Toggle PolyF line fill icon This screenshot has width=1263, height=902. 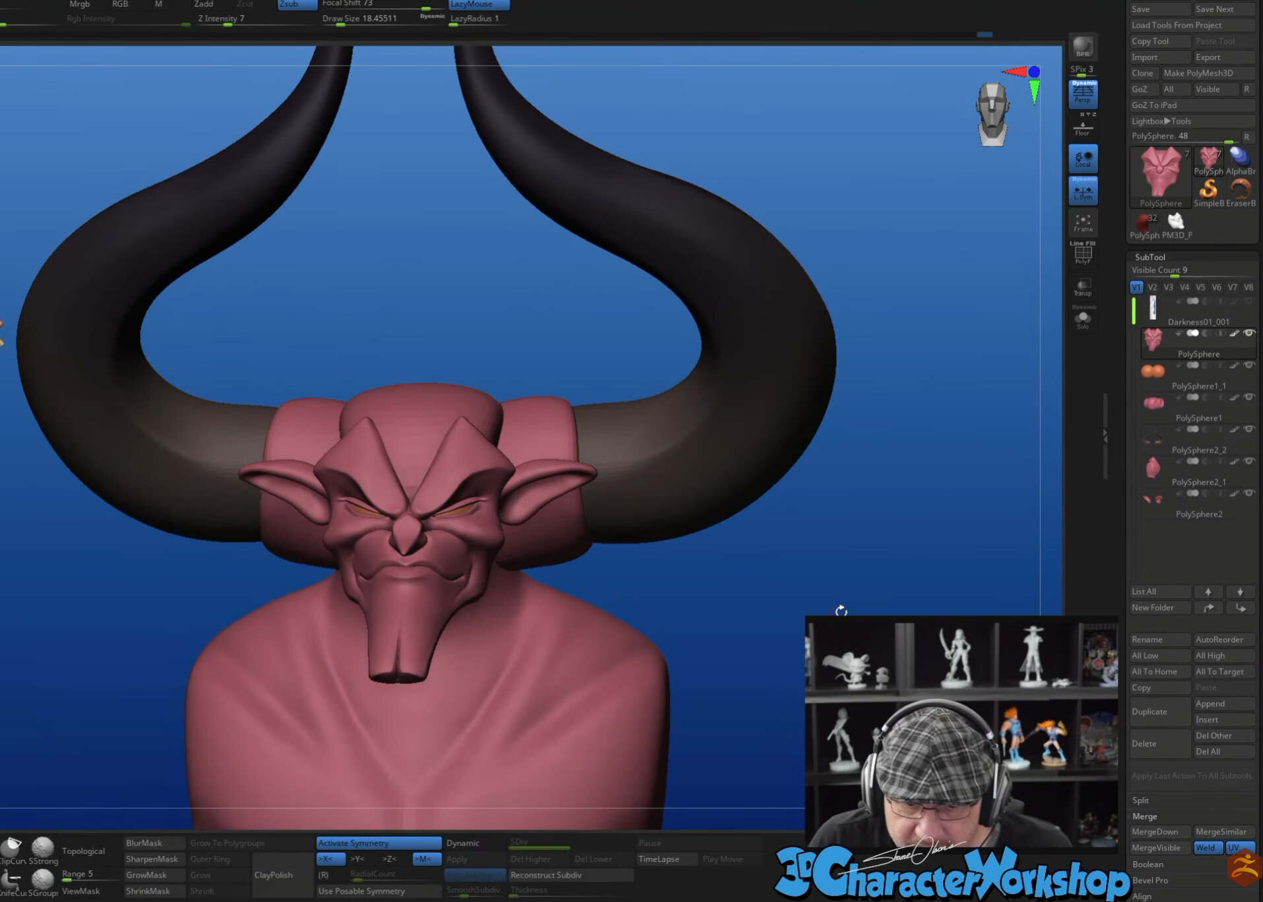[x=1083, y=253]
